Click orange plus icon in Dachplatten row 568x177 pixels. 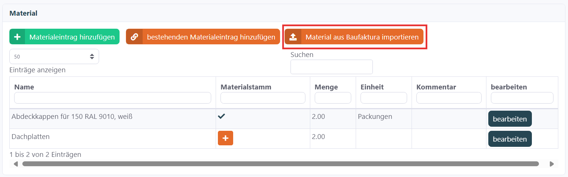(225, 138)
